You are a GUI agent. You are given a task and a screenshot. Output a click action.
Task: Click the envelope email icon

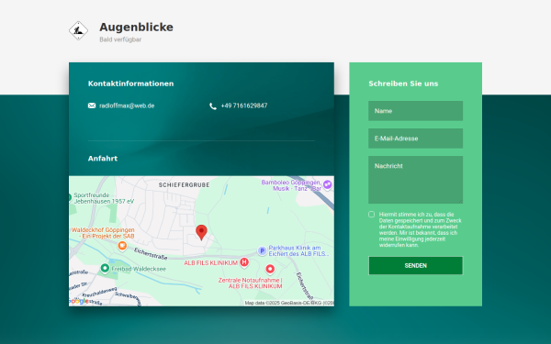click(x=92, y=105)
